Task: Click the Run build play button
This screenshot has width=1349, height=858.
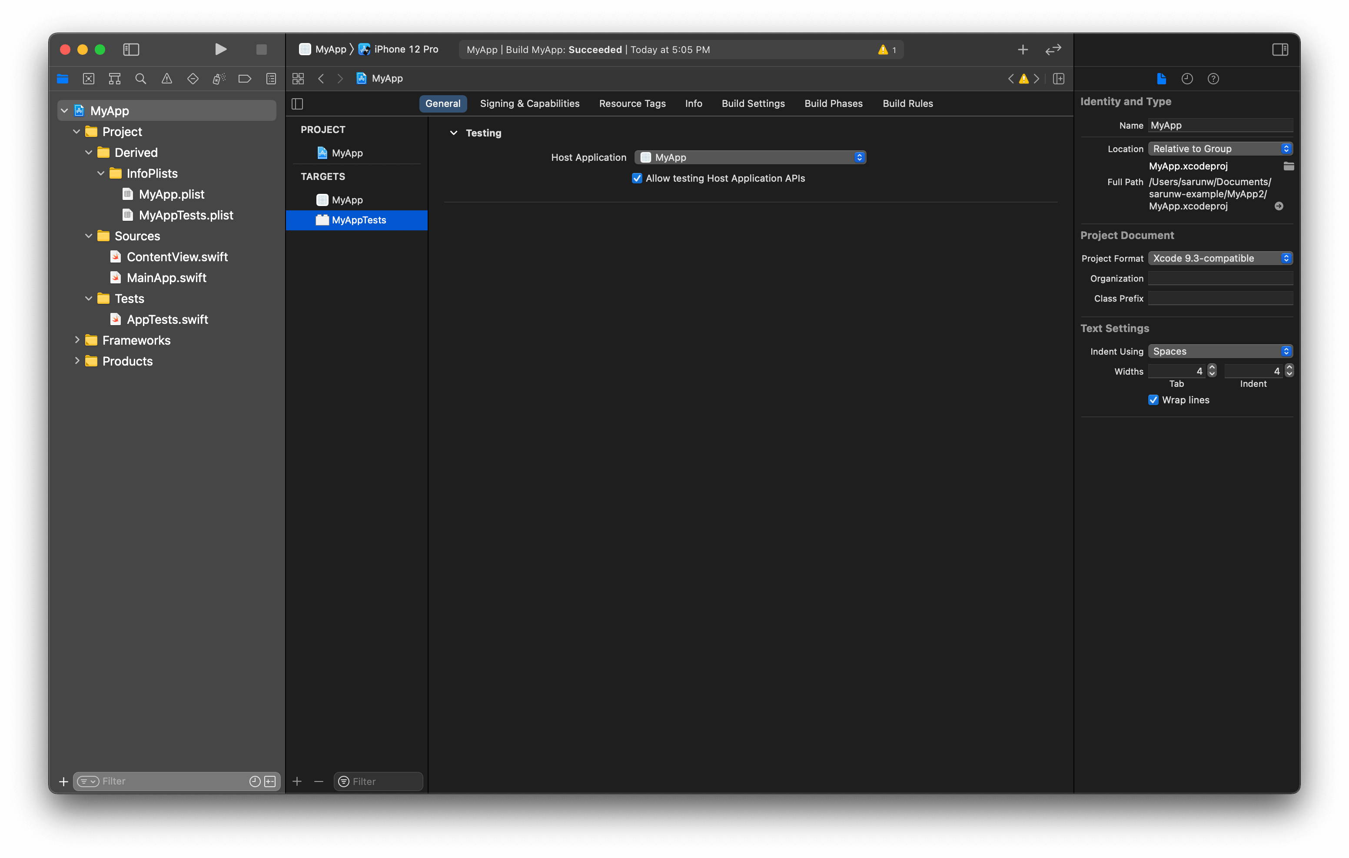Action: 221,49
